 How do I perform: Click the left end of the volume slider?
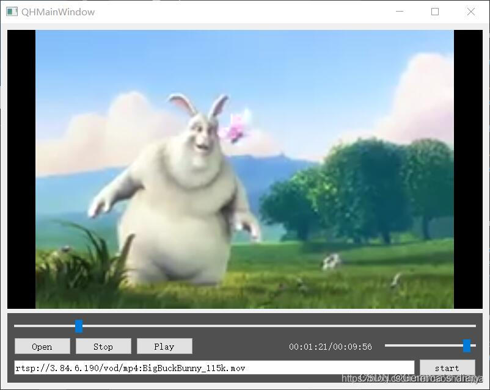click(x=387, y=345)
